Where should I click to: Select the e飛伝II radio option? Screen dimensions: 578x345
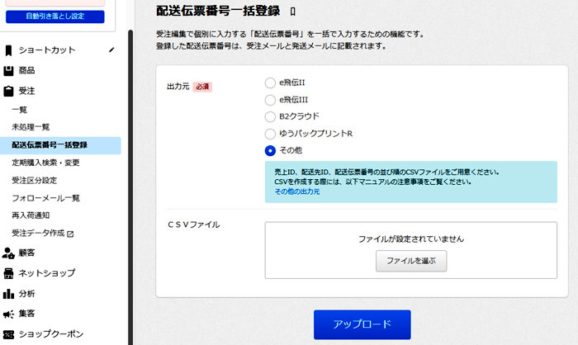[270, 83]
